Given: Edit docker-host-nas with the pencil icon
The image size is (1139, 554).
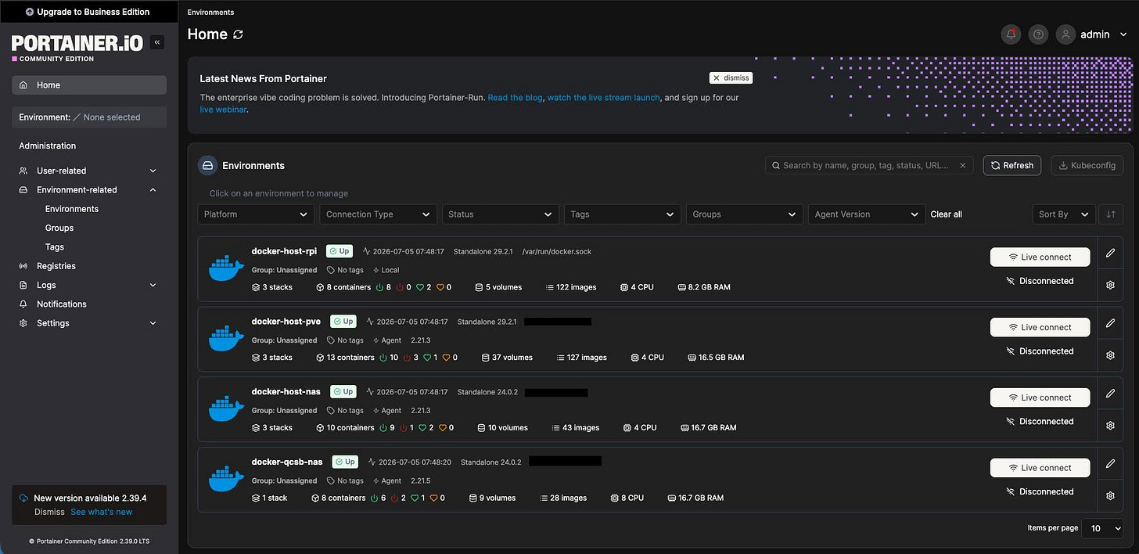Looking at the screenshot, I should 1110,394.
